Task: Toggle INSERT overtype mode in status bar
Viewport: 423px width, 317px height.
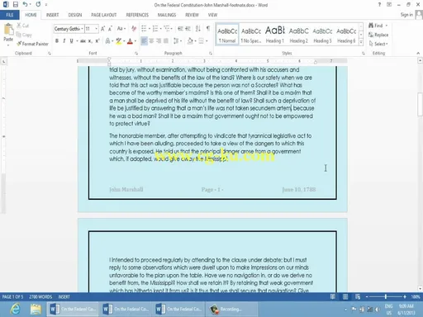Action: click(x=64, y=296)
